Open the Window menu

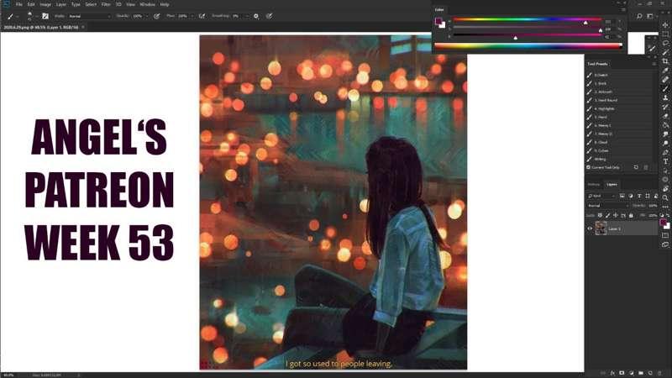click(147, 4)
